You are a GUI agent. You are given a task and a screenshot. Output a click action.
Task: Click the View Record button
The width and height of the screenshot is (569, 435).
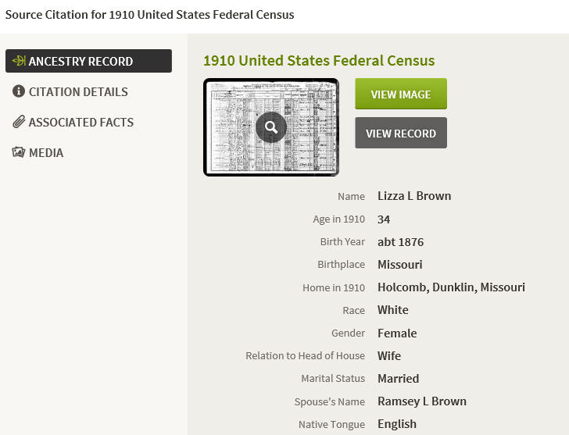(401, 133)
